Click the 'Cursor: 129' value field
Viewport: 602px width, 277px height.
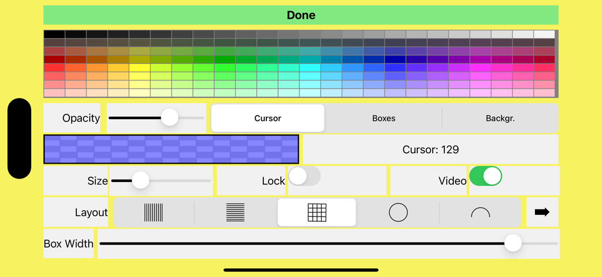click(431, 149)
